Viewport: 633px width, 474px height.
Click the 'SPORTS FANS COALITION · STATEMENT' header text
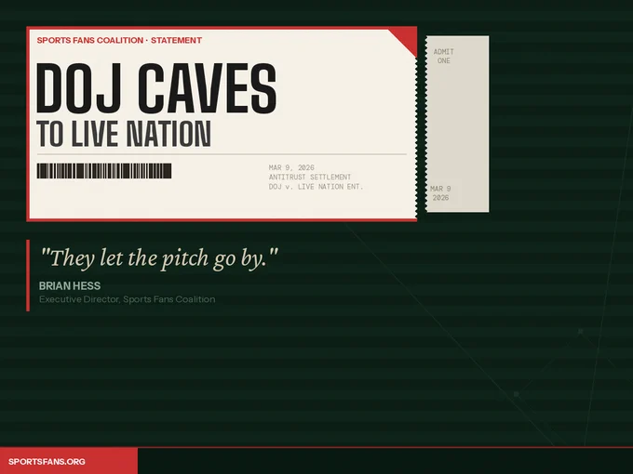pos(119,40)
